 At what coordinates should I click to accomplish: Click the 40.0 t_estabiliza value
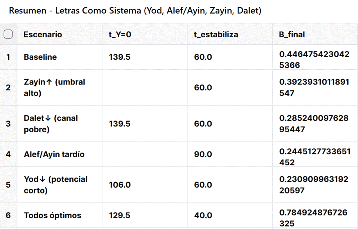coord(203,215)
